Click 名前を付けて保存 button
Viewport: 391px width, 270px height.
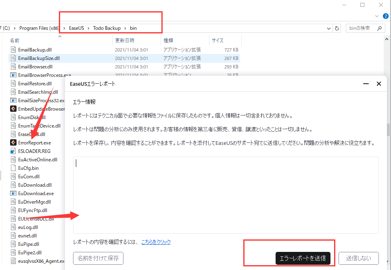point(98,258)
